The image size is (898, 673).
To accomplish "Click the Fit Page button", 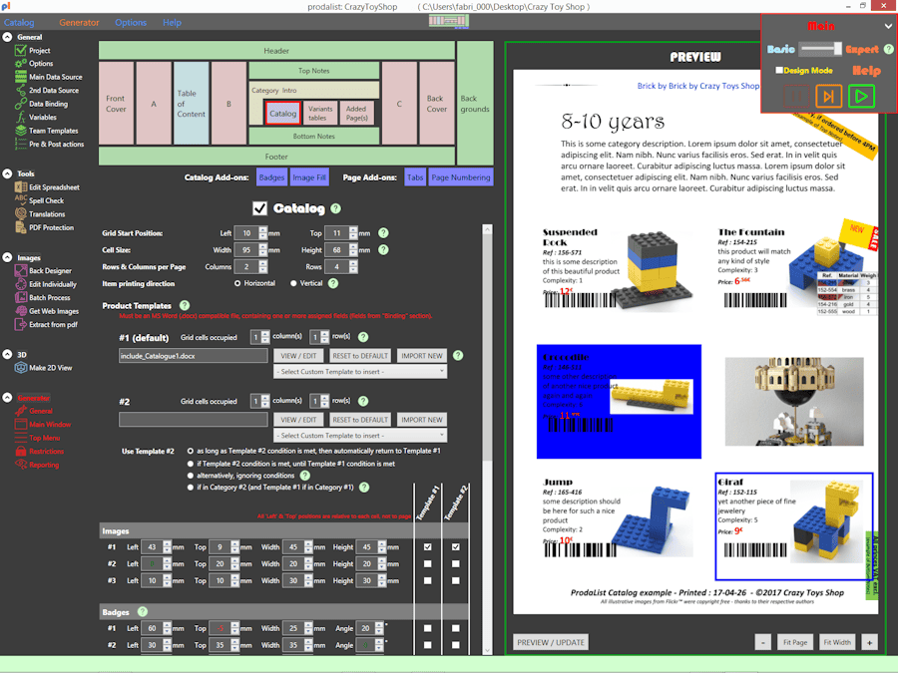I will [795, 642].
